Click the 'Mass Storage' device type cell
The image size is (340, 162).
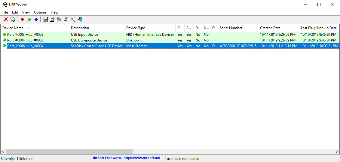(137, 46)
